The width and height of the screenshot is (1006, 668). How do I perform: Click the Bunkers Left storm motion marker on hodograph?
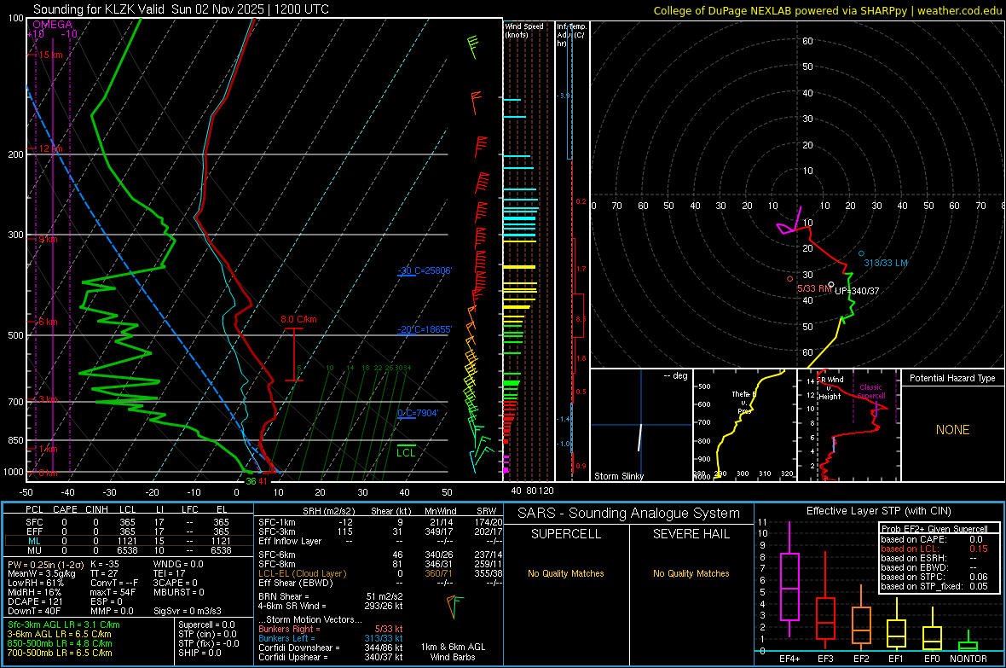click(861, 253)
